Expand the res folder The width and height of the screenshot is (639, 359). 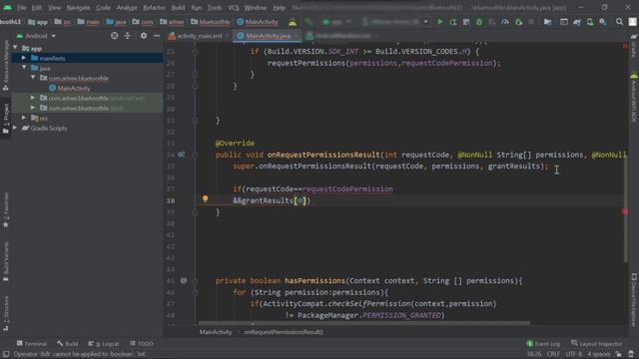point(24,118)
